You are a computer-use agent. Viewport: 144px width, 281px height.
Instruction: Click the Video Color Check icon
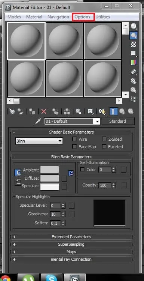coord(134,62)
